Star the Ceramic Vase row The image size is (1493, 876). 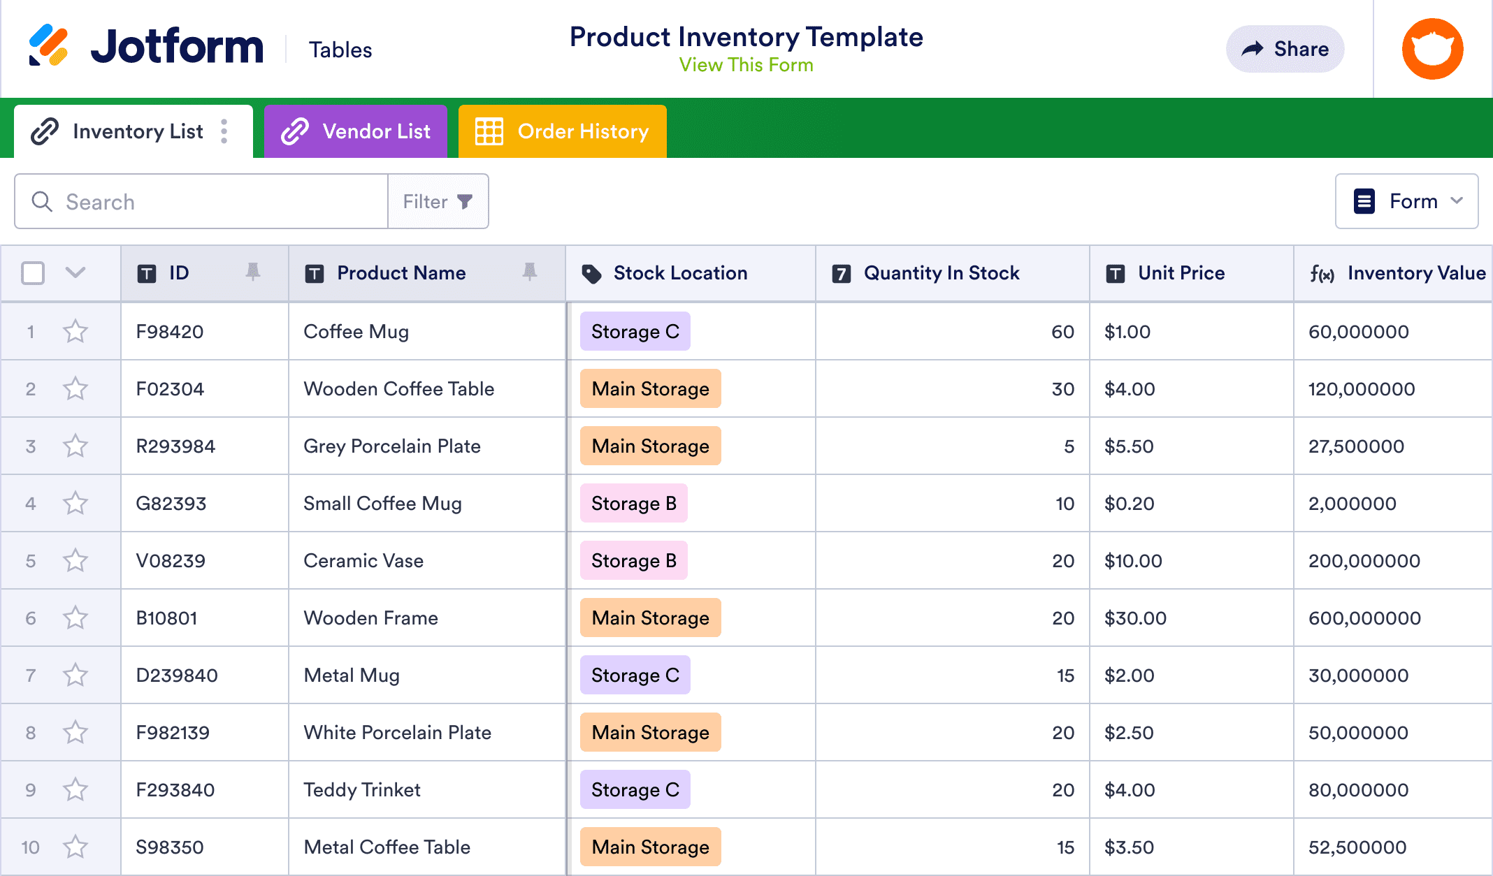75,560
